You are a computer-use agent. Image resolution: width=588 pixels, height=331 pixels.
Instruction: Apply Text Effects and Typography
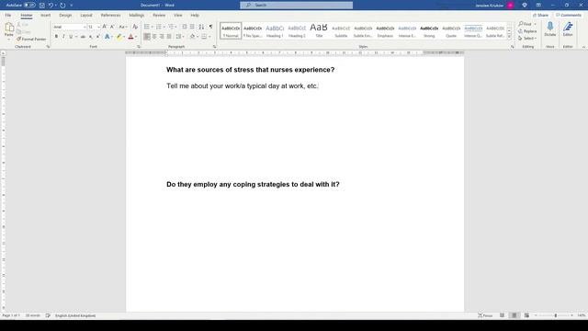[x=107, y=37]
